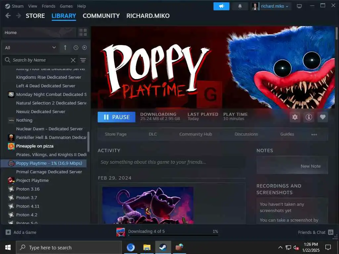Click the Steam taskbar icon
The width and height of the screenshot is (339, 254).
pos(163,247)
